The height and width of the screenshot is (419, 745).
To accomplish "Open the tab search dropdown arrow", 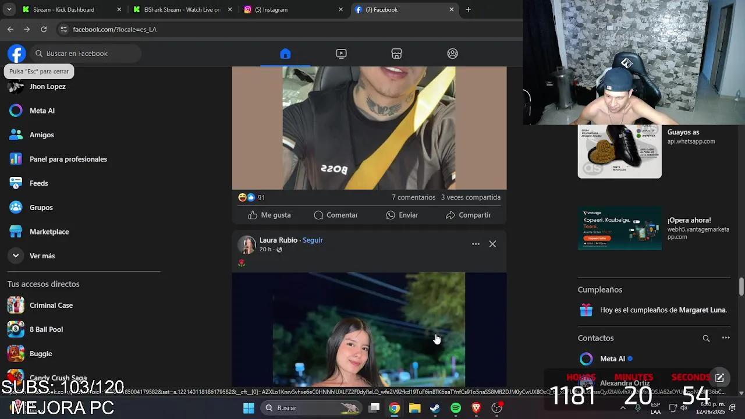I will [9, 9].
